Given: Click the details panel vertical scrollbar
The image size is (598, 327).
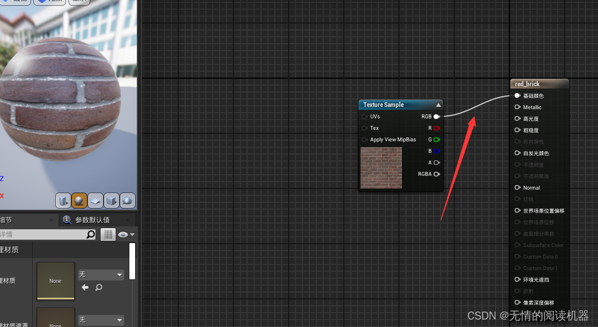Looking at the screenshot, I should click(132, 261).
